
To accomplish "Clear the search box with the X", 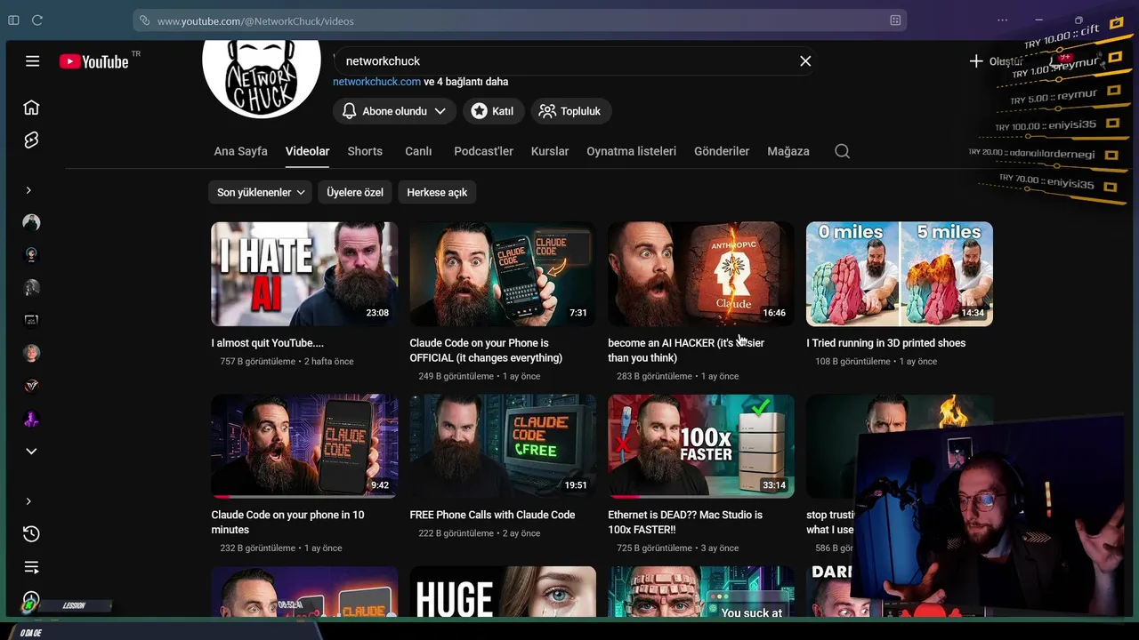I will 805,61.
